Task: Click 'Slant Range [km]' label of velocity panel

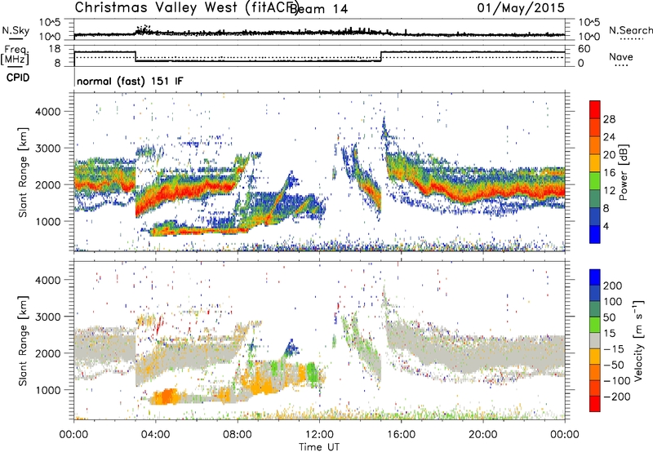Action: [23, 340]
